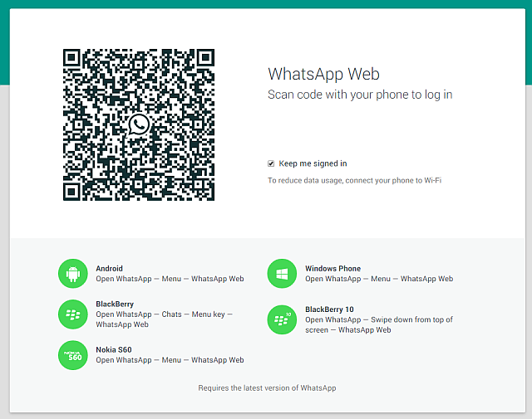The height and width of the screenshot is (419, 532).
Task: Click the BlackBerry logo icon
Action: coord(73,314)
